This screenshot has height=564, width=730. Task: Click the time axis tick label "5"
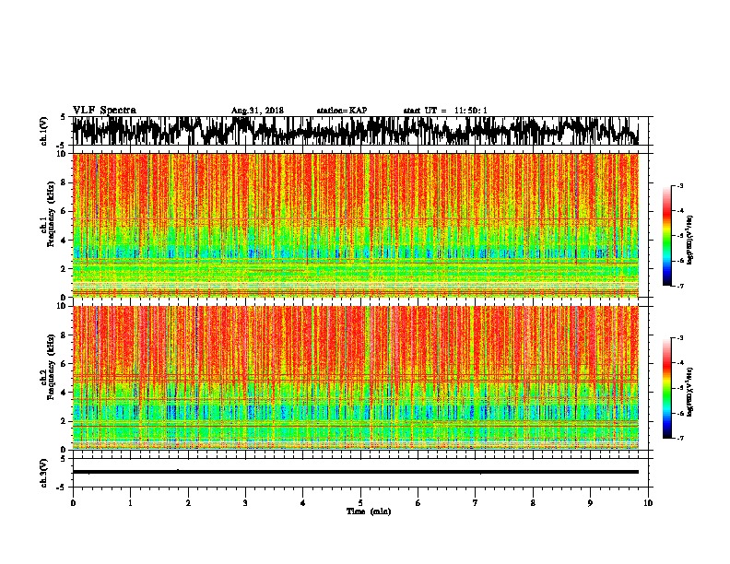[360, 503]
